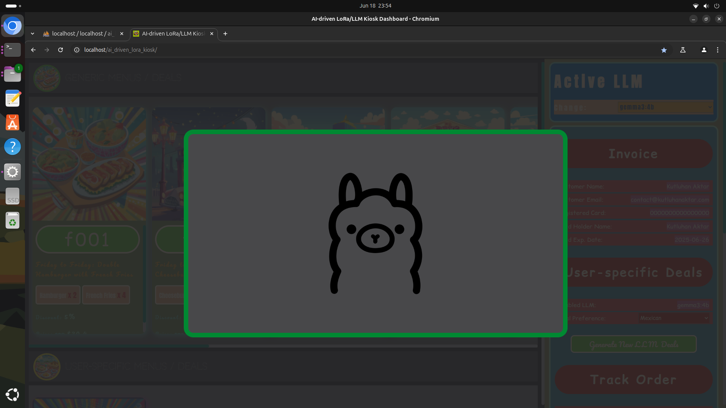Open Chromium Labs flask icon

tap(683, 50)
